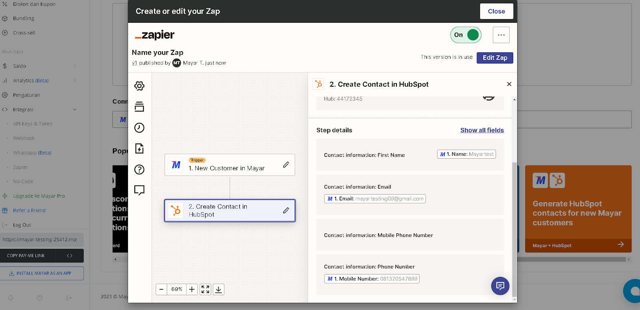Open help question mark icon

(x=139, y=169)
